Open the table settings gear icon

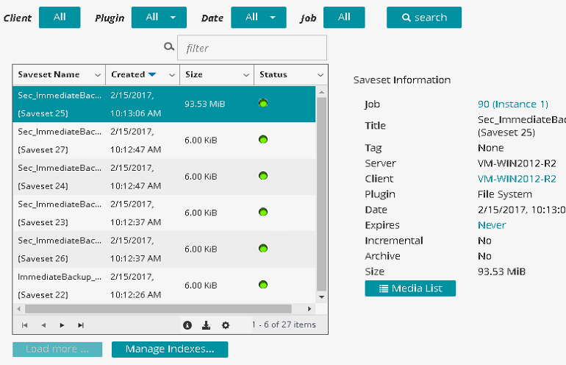point(226,325)
